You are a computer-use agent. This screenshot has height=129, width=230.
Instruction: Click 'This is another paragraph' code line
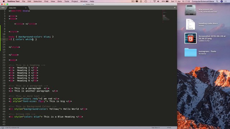coord(33,91)
